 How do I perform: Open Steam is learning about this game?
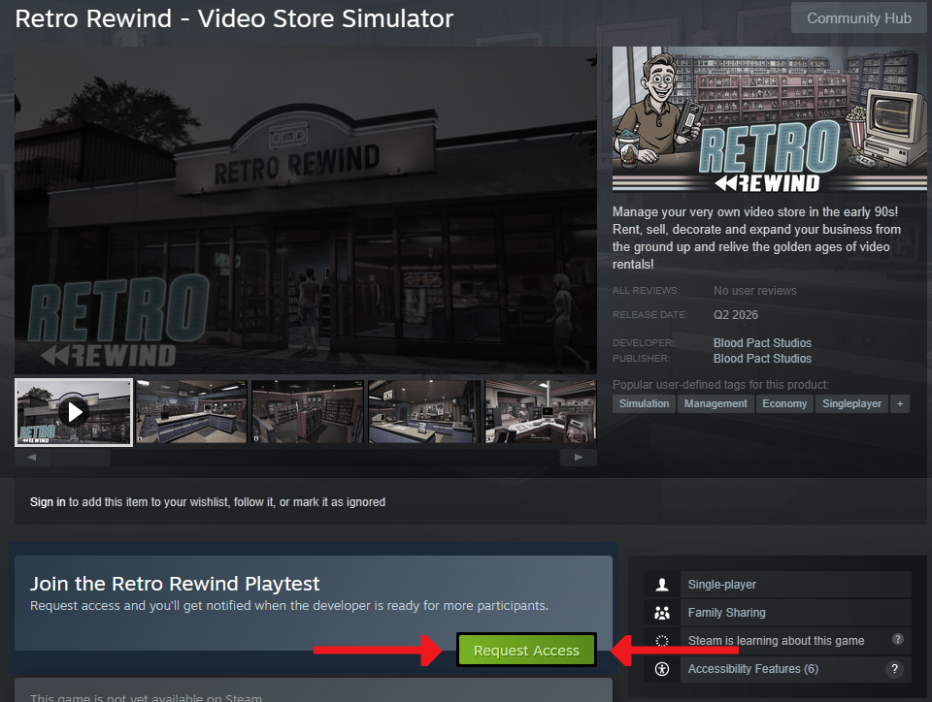(776, 641)
